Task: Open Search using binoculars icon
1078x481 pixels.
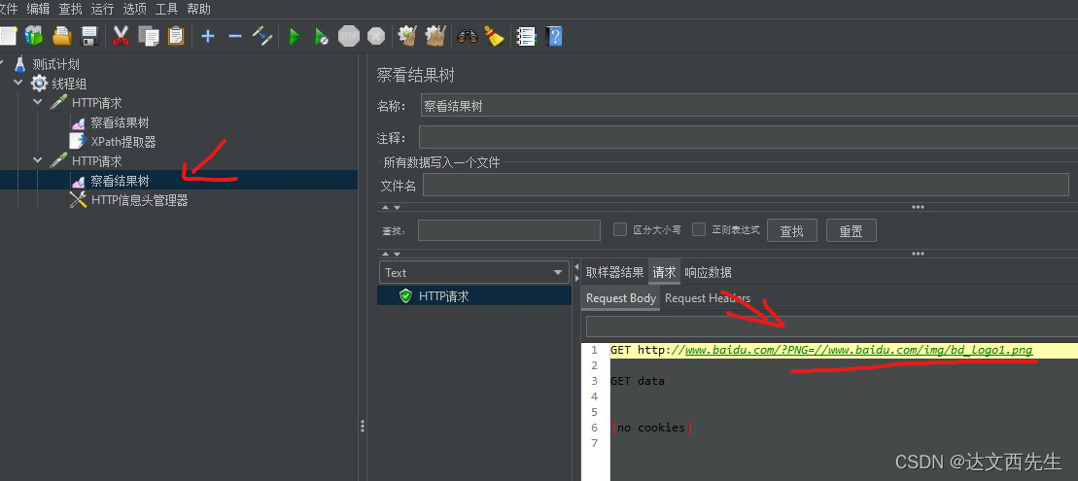Action: 468,36
